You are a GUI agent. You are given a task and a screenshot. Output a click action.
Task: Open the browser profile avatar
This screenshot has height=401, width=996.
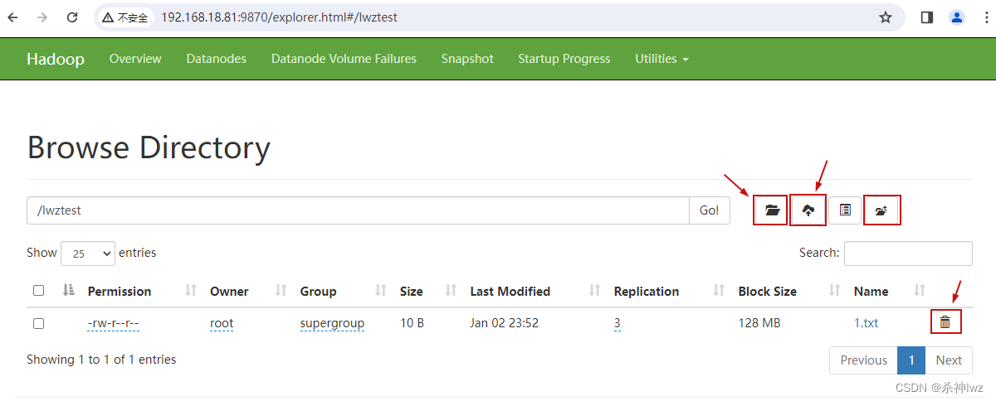tap(957, 17)
